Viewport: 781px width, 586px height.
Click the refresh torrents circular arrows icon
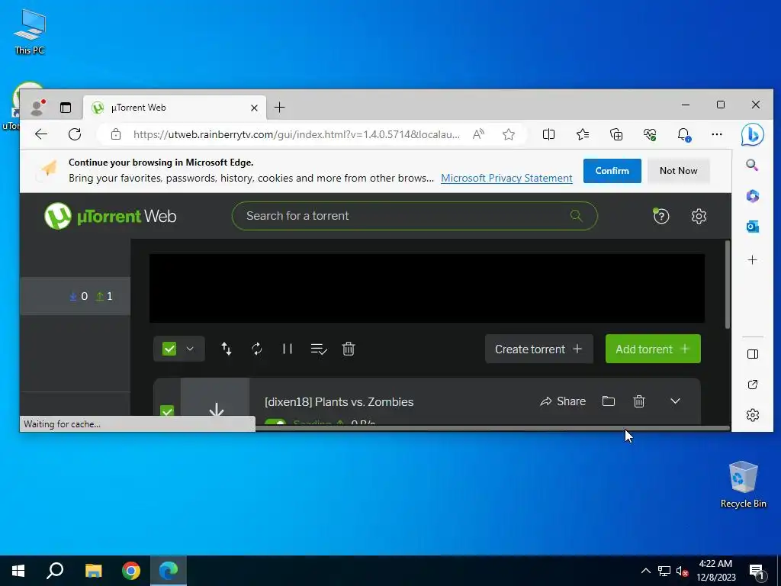[x=257, y=349]
